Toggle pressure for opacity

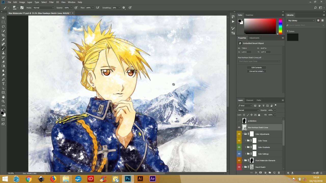tap(76, 8)
